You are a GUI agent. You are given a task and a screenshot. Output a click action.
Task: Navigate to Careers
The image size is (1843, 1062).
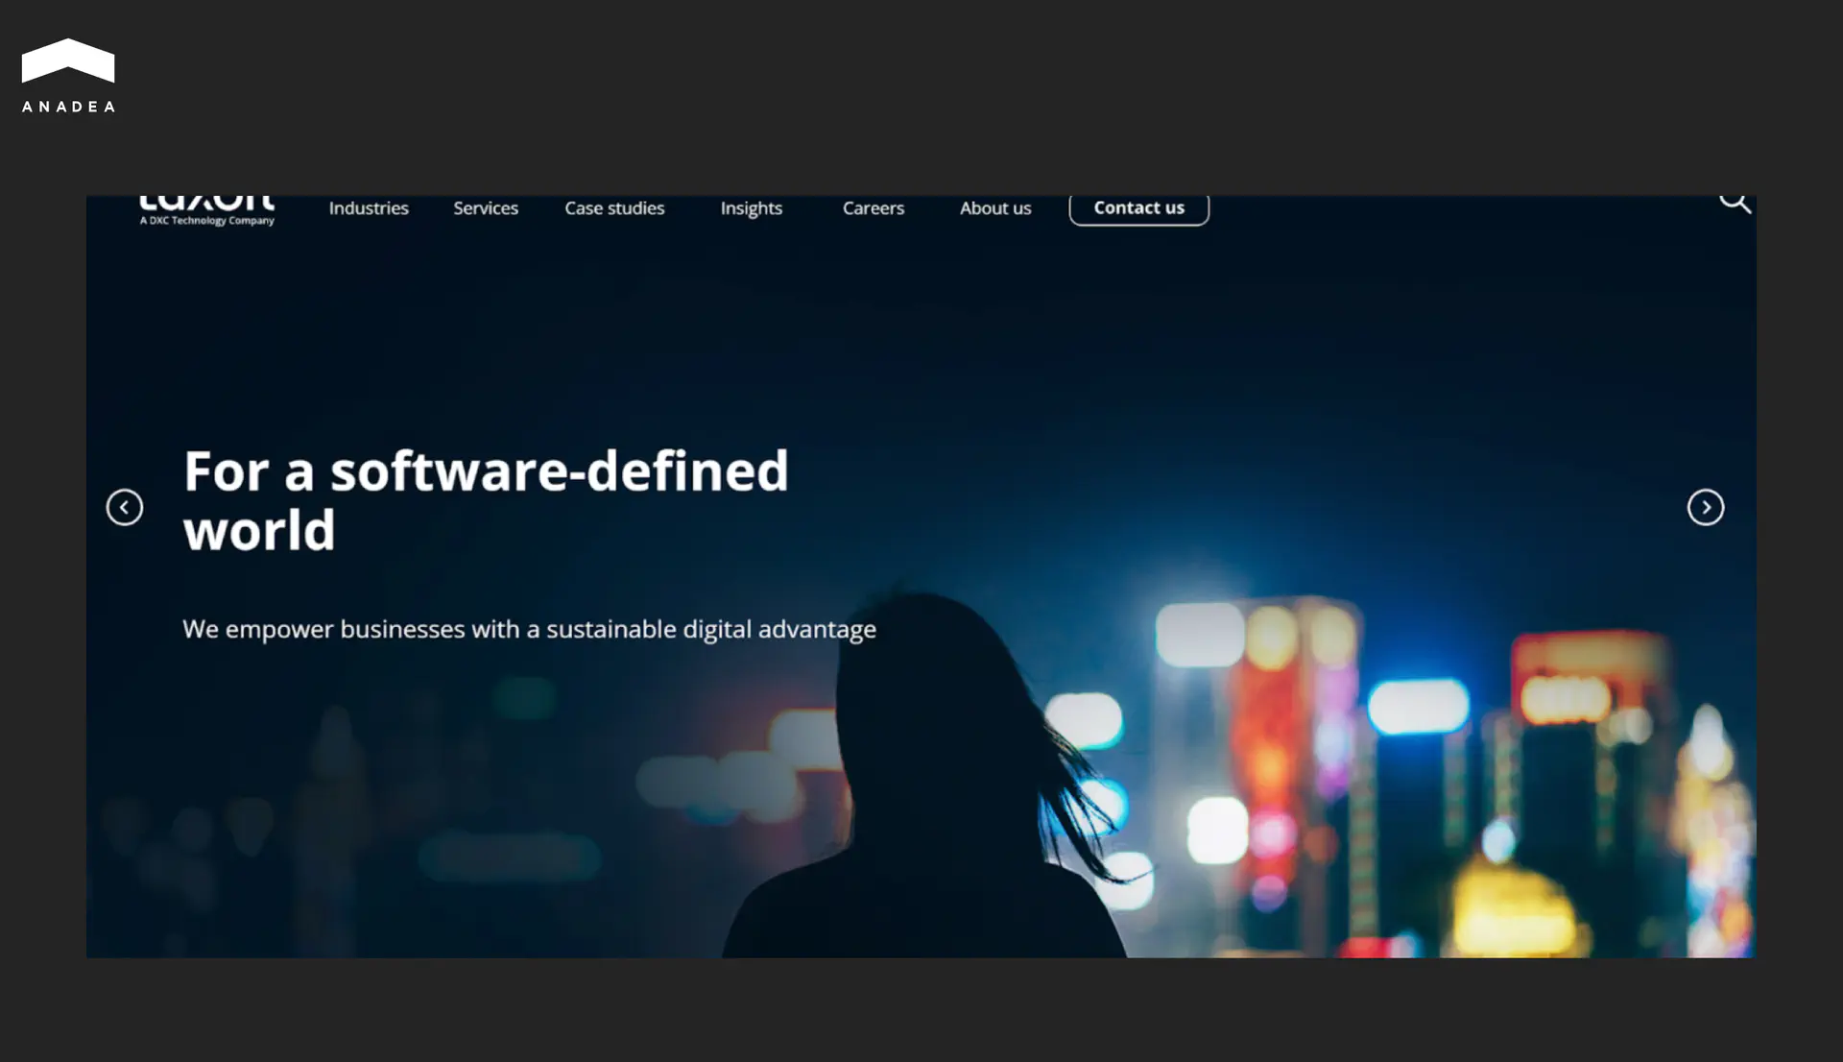pos(873,208)
